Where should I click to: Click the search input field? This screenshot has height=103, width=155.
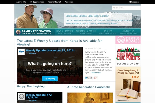[x=126, y=8]
